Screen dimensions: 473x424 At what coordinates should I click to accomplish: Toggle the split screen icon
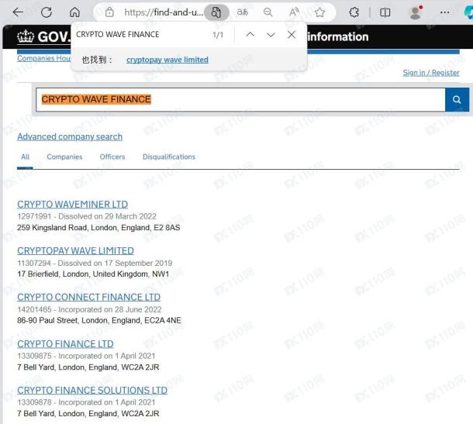[385, 12]
